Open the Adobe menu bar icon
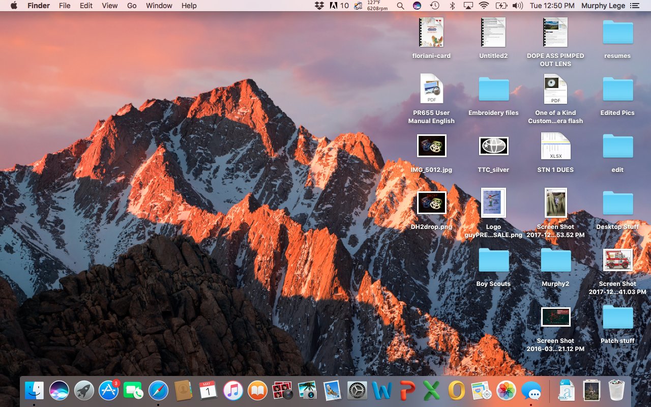 click(x=339, y=6)
